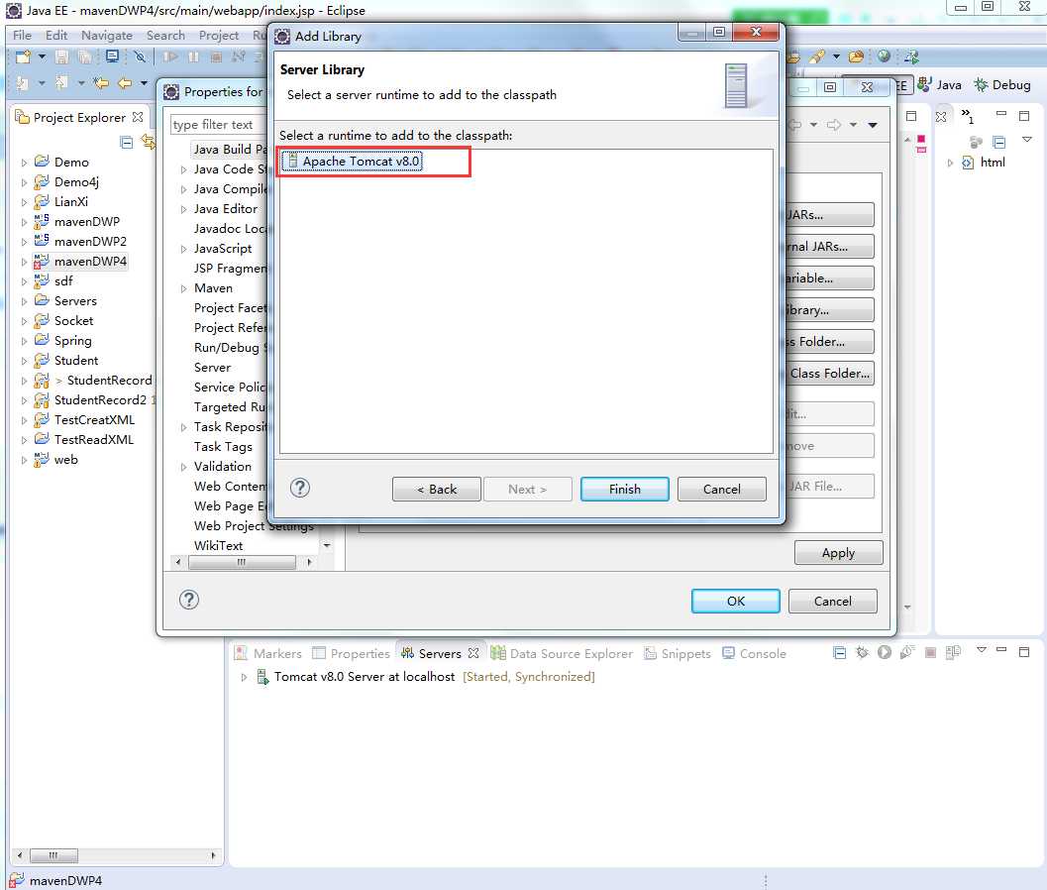Click the Skip All Breakpoints icon
The height and width of the screenshot is (890, 1047).
pyautogui.click(x=140, y=56)
